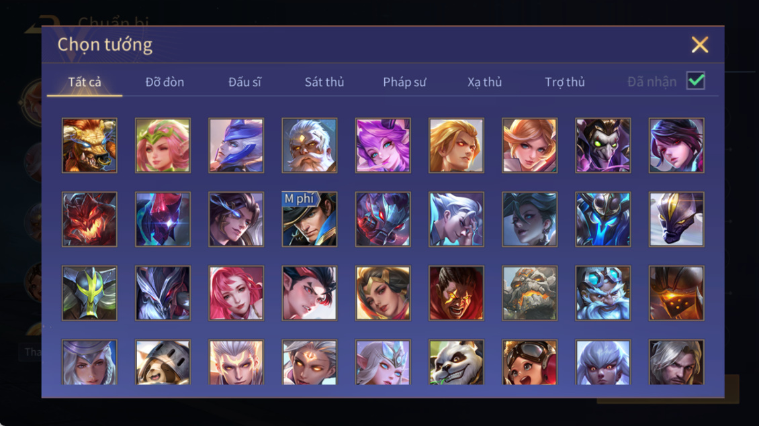
Task: Choose the purple-haired horned girl hero
Action: (383, 146)
